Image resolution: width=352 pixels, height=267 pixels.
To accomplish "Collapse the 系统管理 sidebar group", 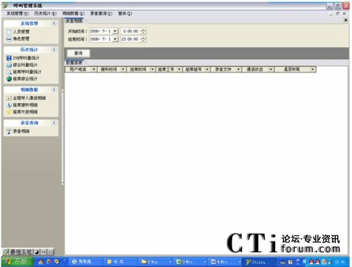I will [x=54, y=23].
